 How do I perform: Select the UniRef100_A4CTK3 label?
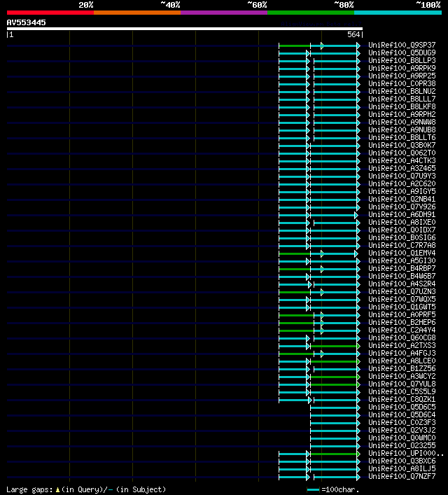coord(402,160)
